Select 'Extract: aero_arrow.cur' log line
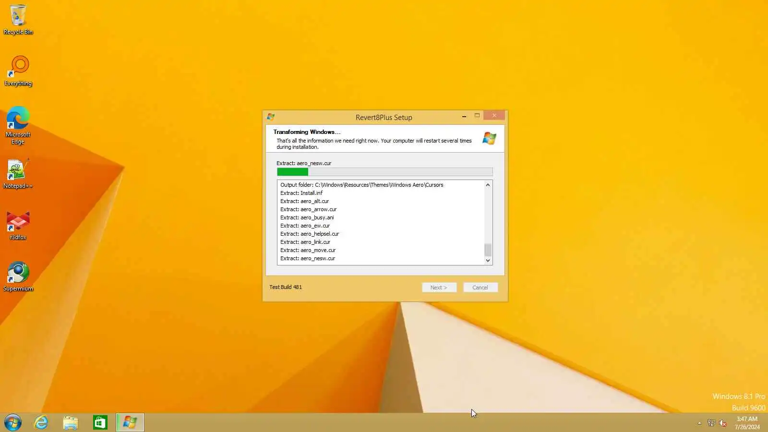768x432 pixels. click(309, 209)
